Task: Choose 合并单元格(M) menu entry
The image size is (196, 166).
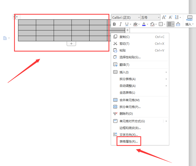Action: 140,100
